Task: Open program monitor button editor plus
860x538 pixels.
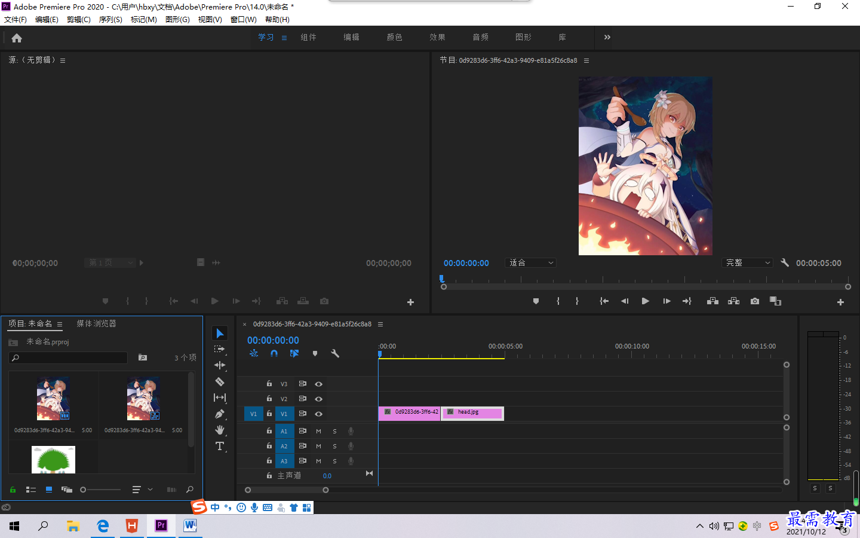Action: (840, 302)
